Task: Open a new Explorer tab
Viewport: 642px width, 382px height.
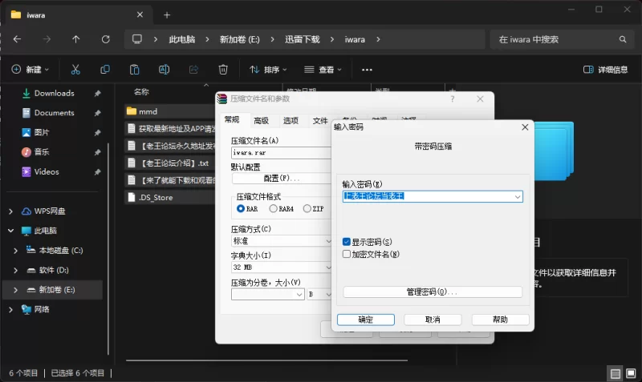Action: [x=167, y=14]
